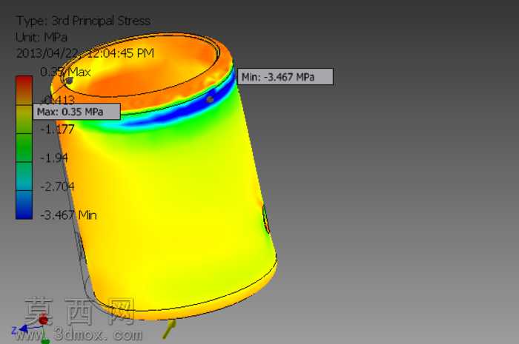The image size is (519, 344).
Task: Click the -1.94 legend value
Action: click(x=54, y=158)
